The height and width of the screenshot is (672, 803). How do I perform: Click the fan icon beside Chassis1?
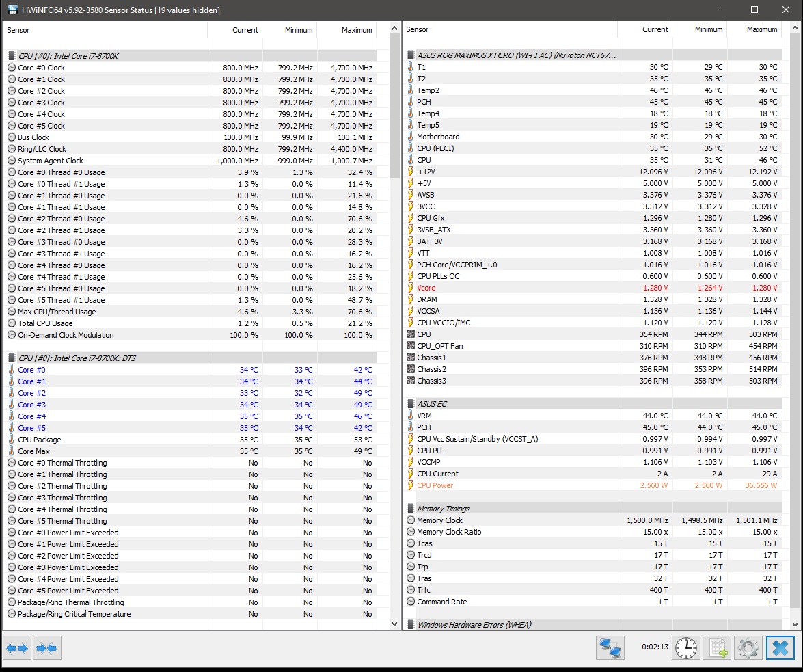pyautogui.click(x=410, y=358)
